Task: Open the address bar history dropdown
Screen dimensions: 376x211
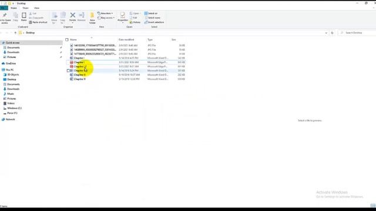Action: (326, 33)
